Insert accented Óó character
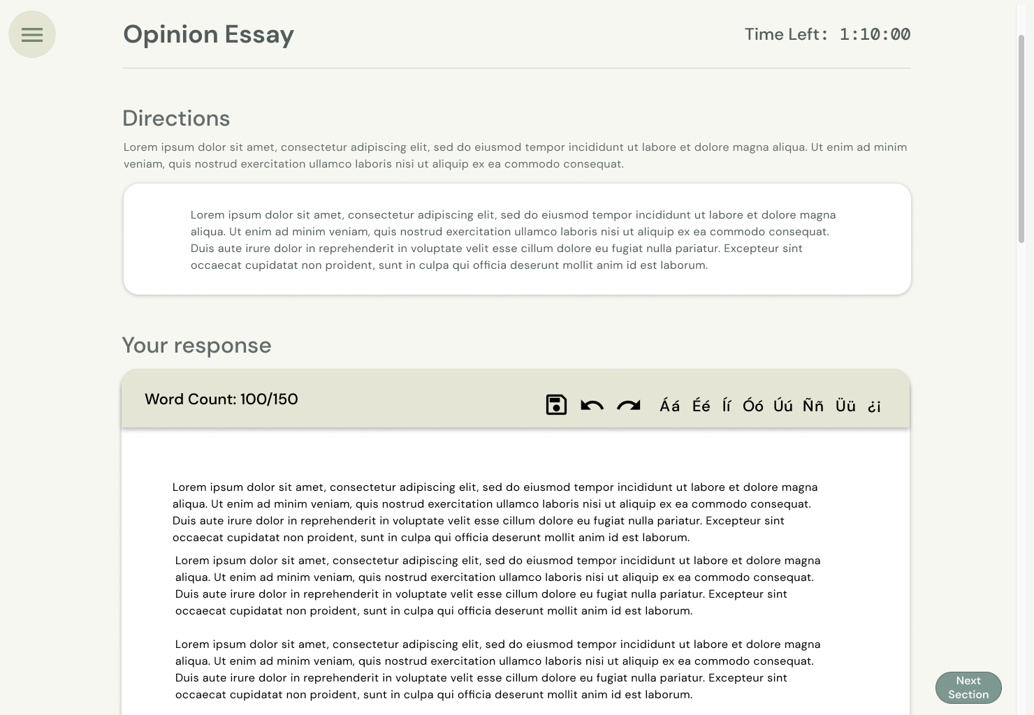Viewport: 1034px width, 715px height. pos(752,406)
